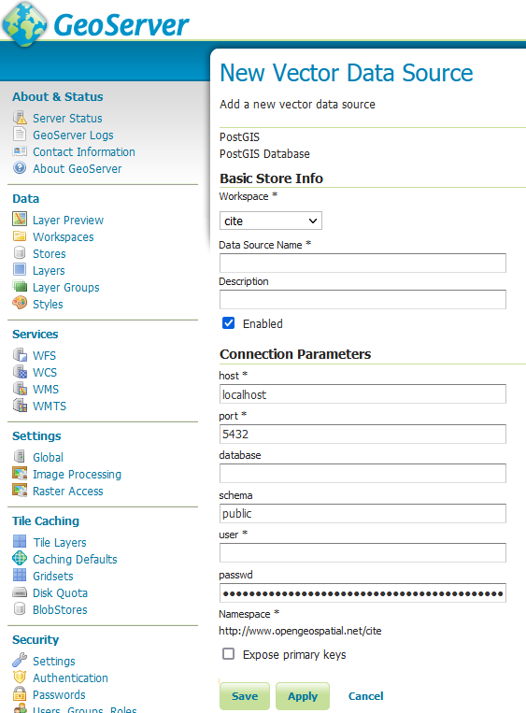This screenshot has height=713, width=526.
Task: Click the Security Settings wrench icon
Action: (x=20, y=661)
